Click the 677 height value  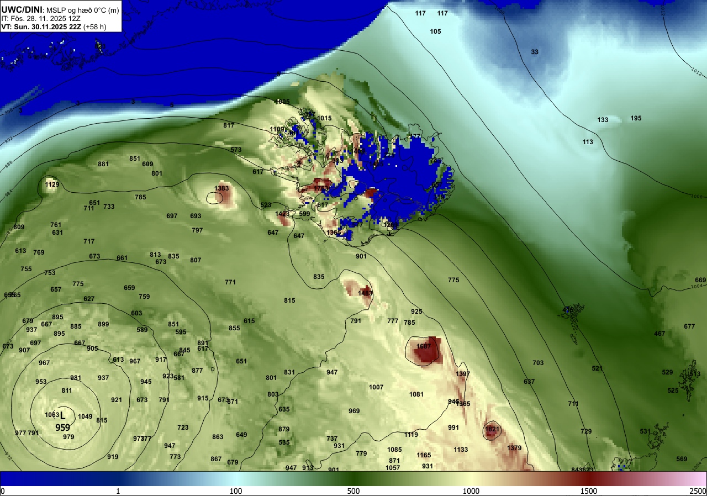click(x=689, y=326)
